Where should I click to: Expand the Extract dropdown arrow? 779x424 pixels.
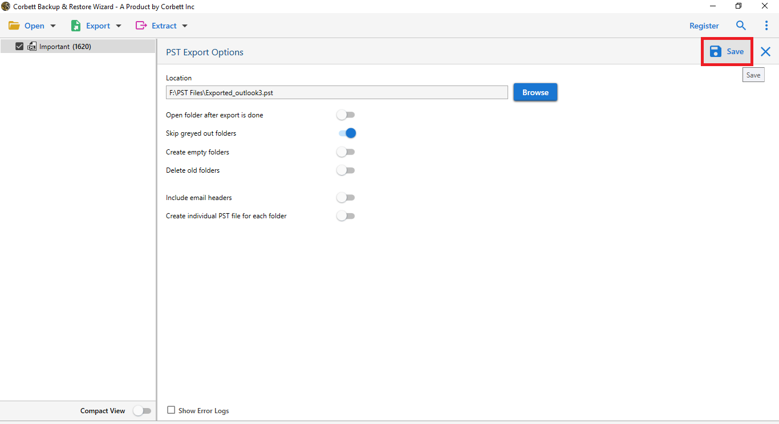click(184, 26)
